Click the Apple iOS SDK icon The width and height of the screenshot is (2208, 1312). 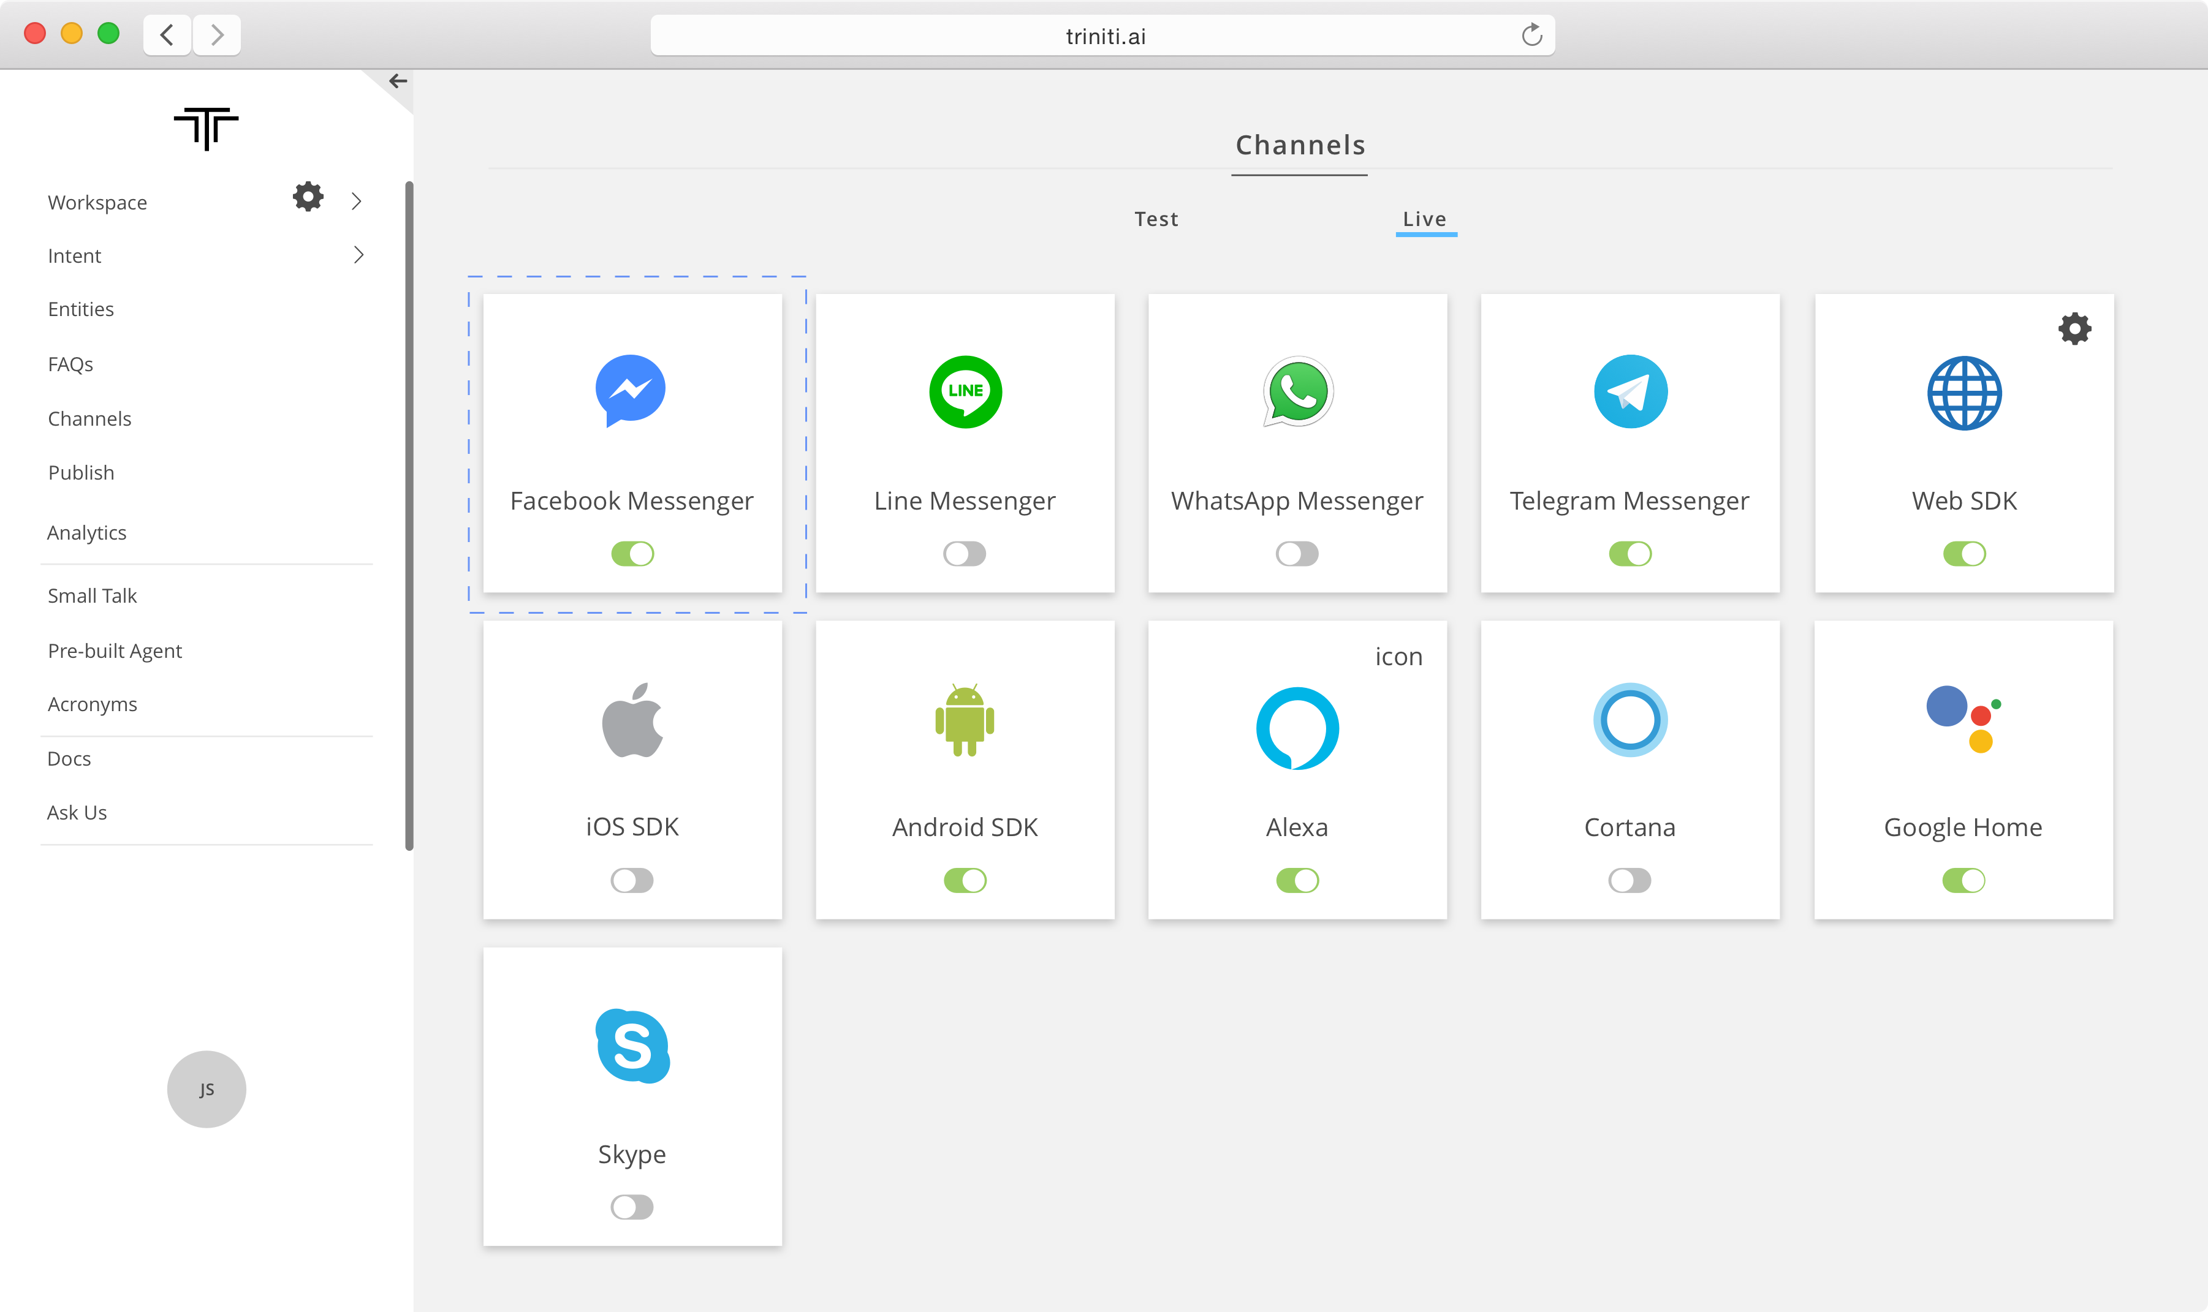click(632, 720)
